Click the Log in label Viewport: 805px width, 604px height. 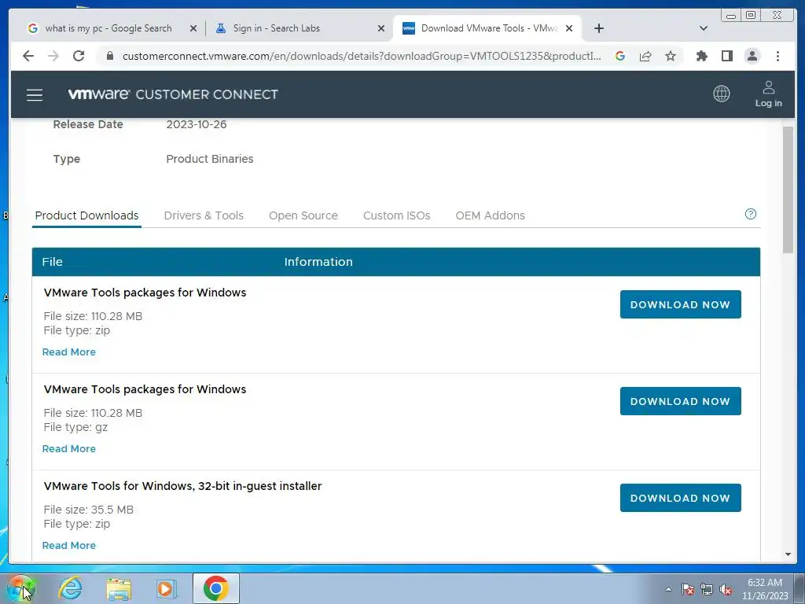click(768, 103)
